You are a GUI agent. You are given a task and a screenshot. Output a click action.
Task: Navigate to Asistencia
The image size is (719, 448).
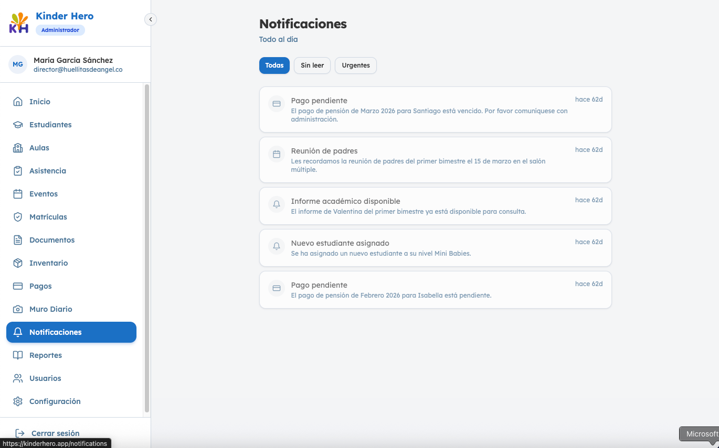(x=71, y=171)
